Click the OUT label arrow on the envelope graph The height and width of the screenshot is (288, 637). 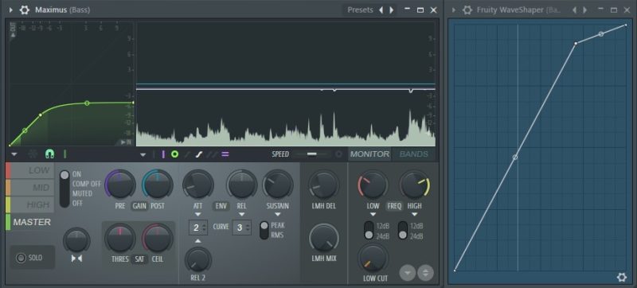pos(13,31)
